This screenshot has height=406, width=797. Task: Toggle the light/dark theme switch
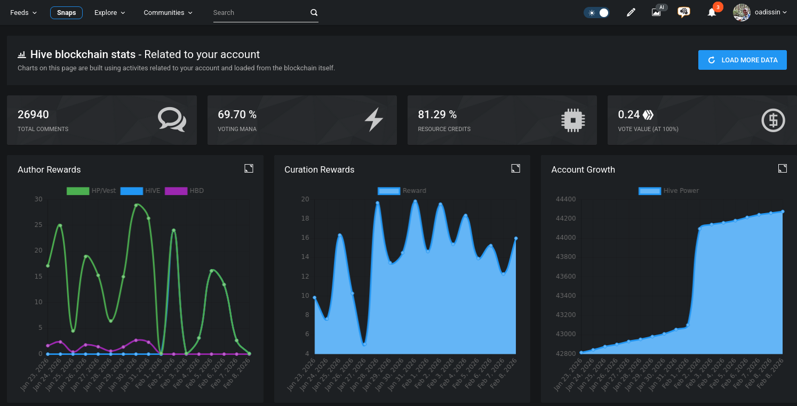596,13
